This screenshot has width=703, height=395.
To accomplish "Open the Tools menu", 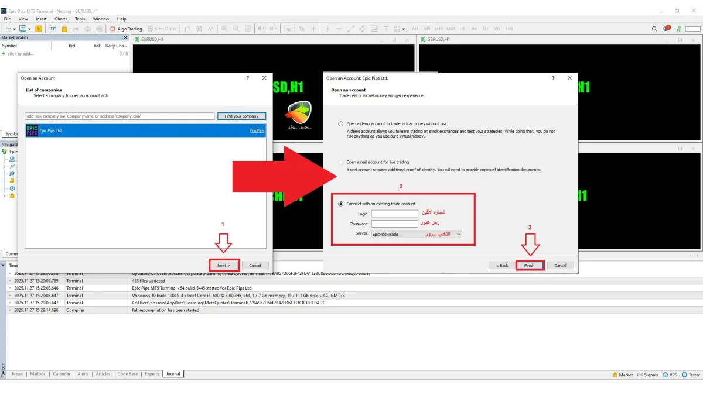I will 80,19.
